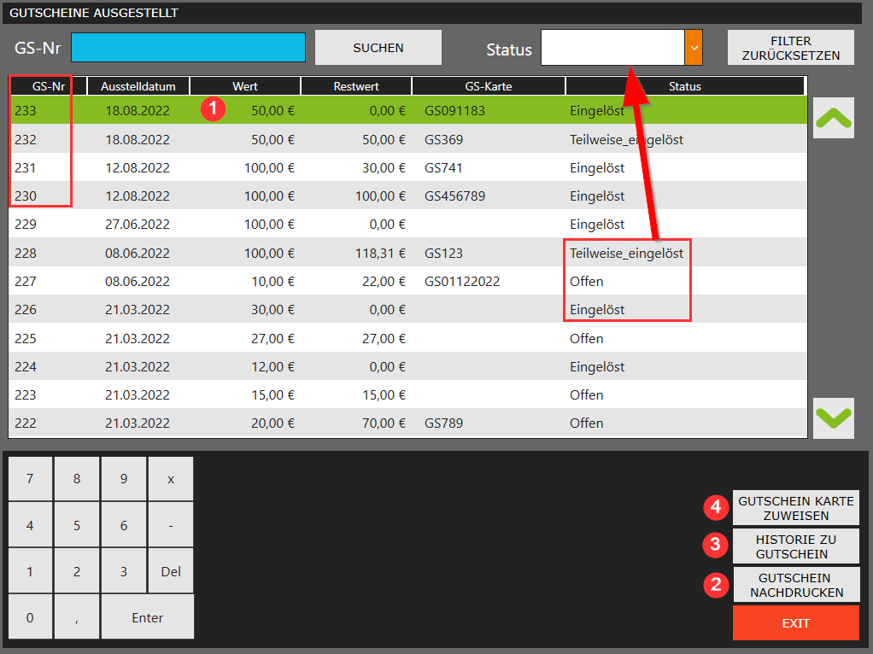Select voucher row number 224
The height and width of the screenshot is (654, 873).
(408, 367)
